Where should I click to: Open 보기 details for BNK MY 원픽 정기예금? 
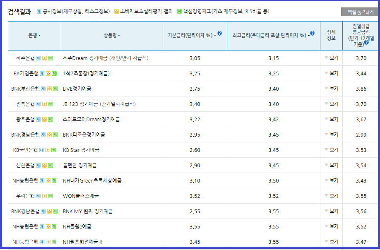pyautogui.click(x=331, y=211)
